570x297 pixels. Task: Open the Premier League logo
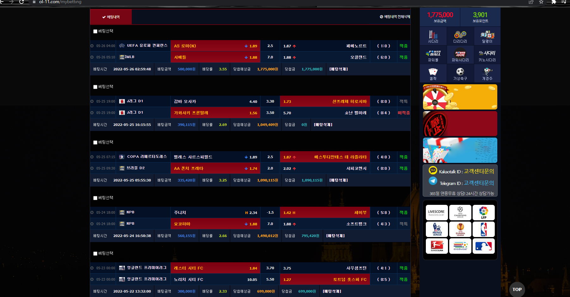click(x=437, y=229)
